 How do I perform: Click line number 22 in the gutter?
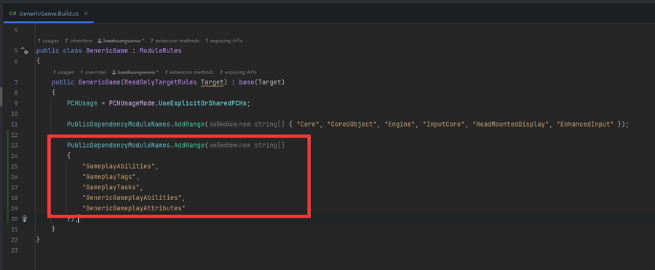[x=15, y=239]
